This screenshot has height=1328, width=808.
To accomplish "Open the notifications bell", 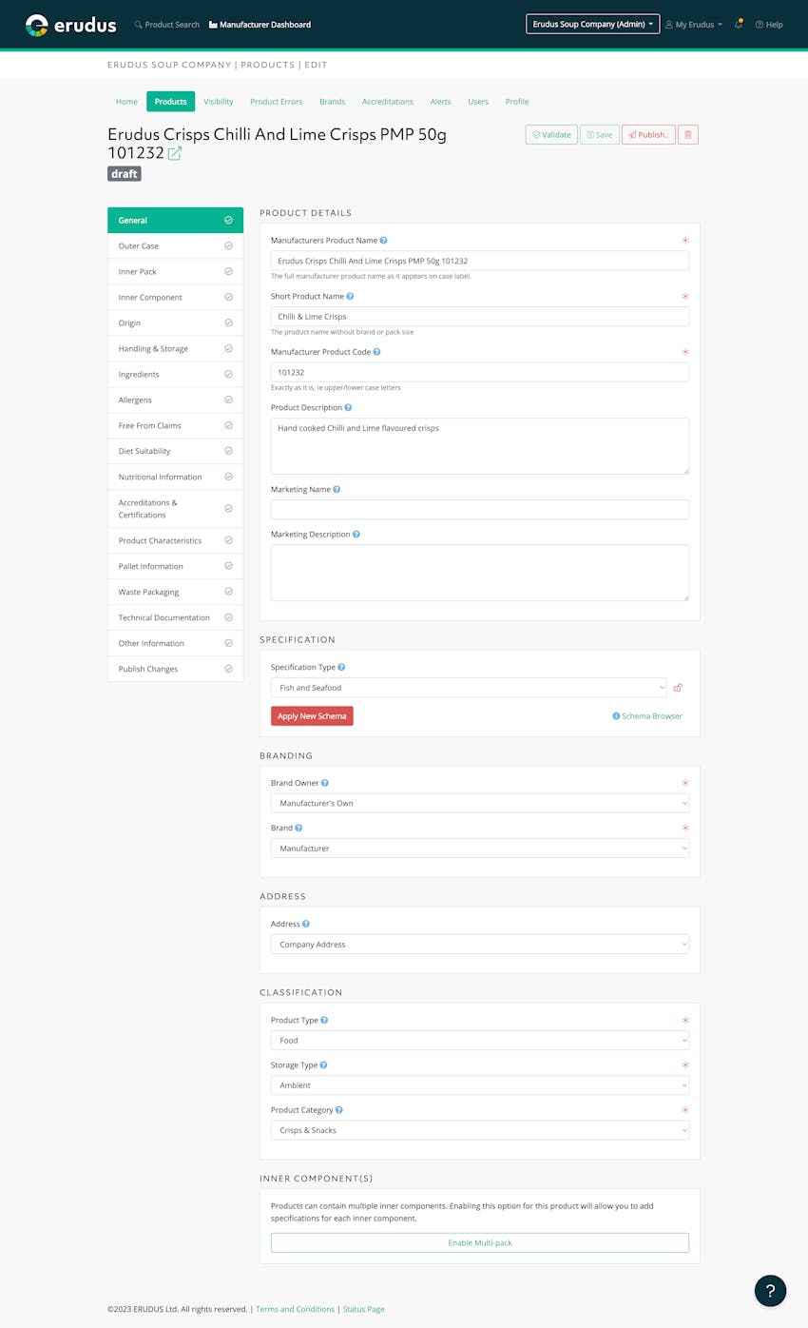I will click(x=739, y=24).
